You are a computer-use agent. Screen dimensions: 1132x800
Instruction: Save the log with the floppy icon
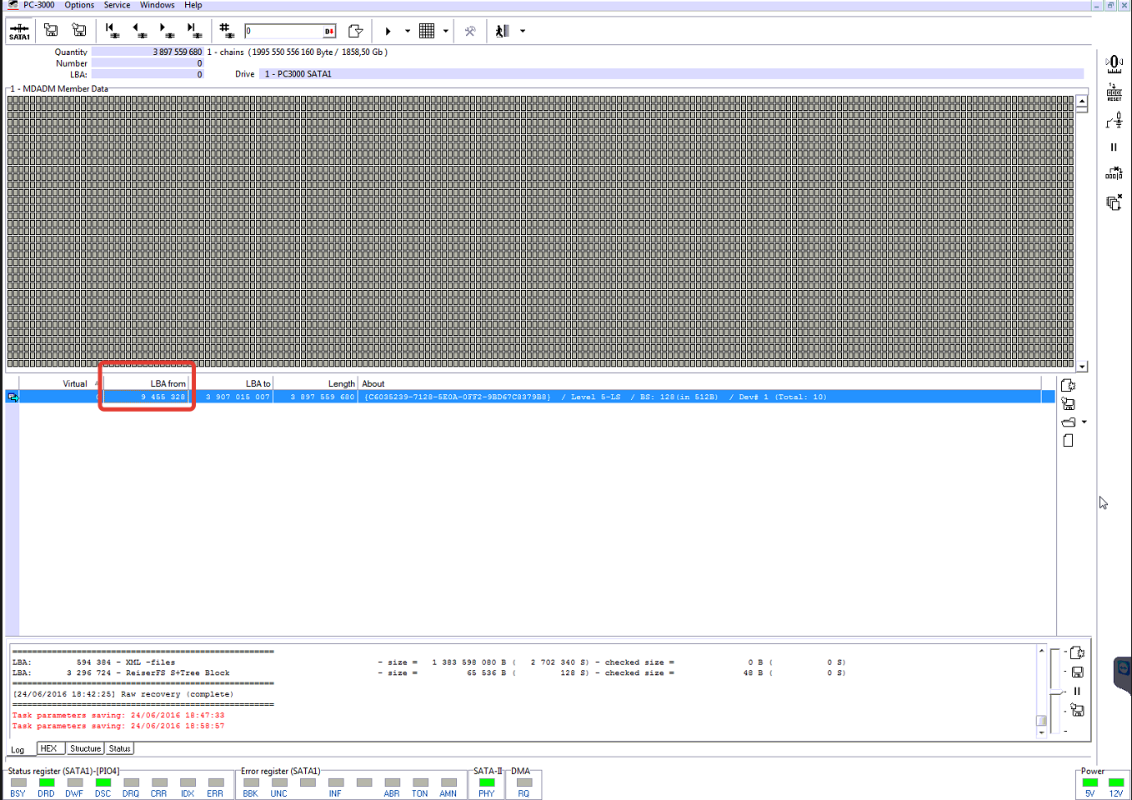[1077, 672]
